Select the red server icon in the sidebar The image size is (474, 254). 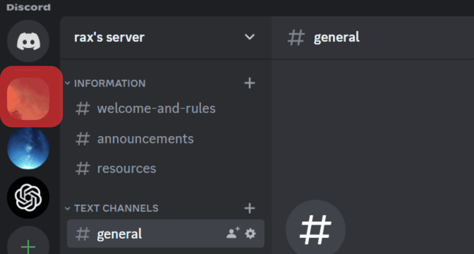(31, 96)
